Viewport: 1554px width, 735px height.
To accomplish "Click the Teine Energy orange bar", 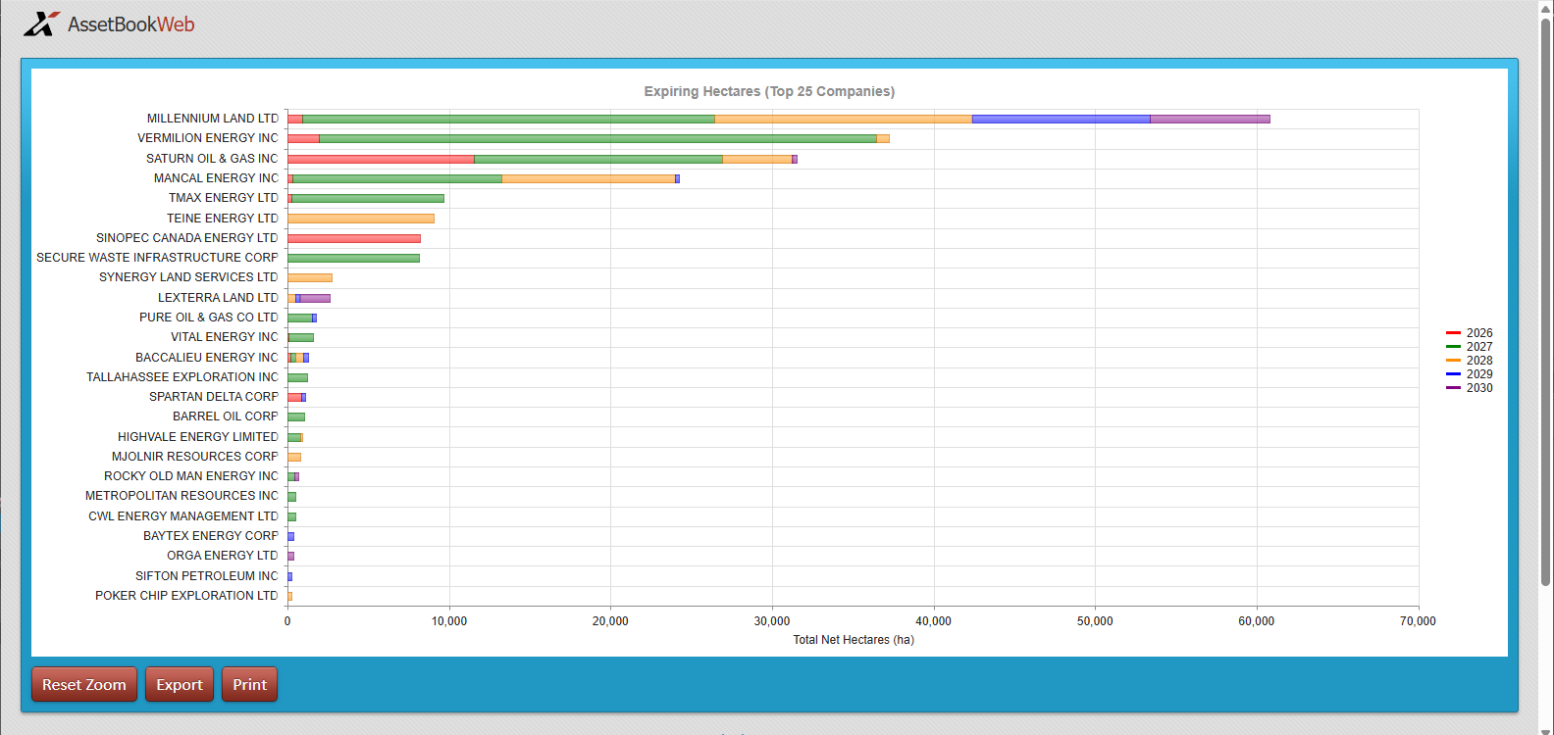I will click(x=360, y=219).
